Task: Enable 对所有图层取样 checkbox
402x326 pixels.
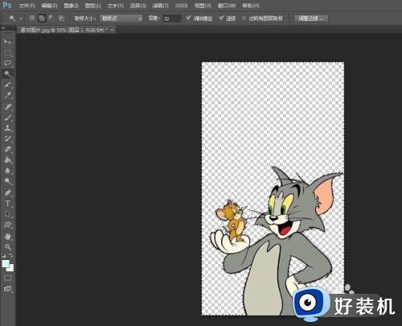Action: [244, 19]
